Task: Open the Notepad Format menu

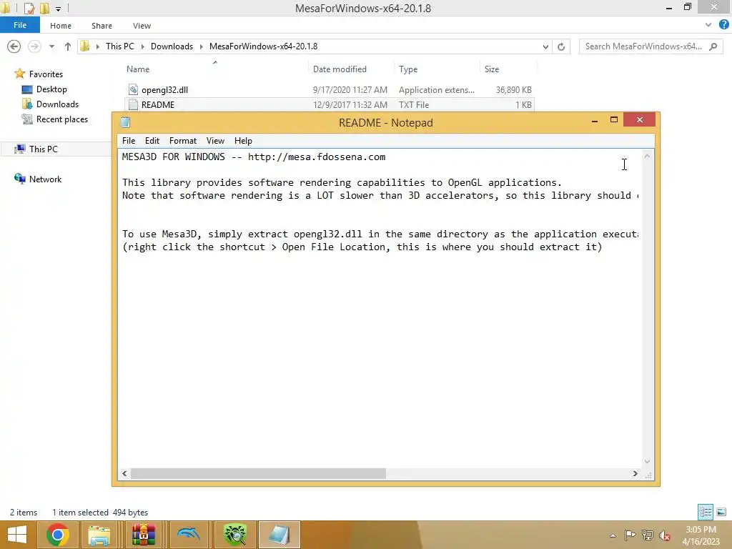Action: pyautogui.click(x=182, y=141)
